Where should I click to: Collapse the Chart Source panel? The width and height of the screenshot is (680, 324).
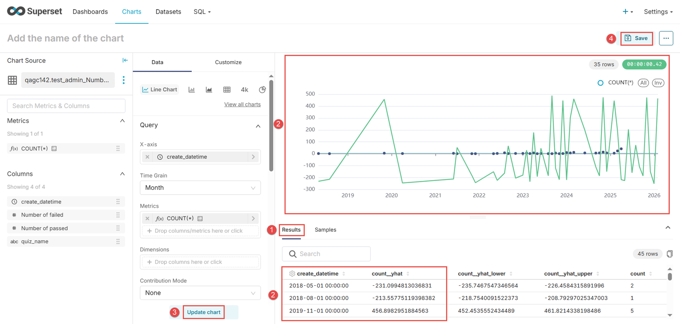pyautogui.click(x=125, y=60)
